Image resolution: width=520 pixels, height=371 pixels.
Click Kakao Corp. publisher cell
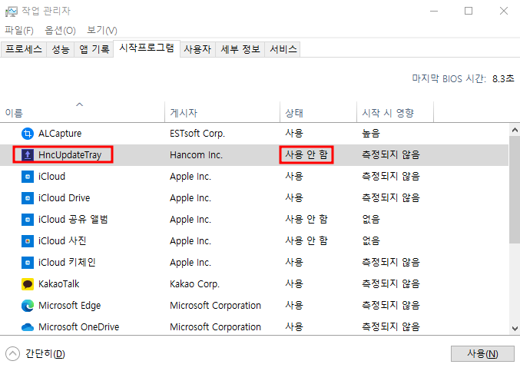[x=194, y=284]
